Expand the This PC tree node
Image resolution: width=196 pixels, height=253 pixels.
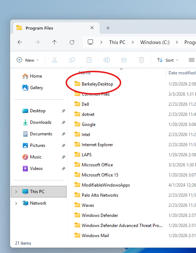coord(16,192)
